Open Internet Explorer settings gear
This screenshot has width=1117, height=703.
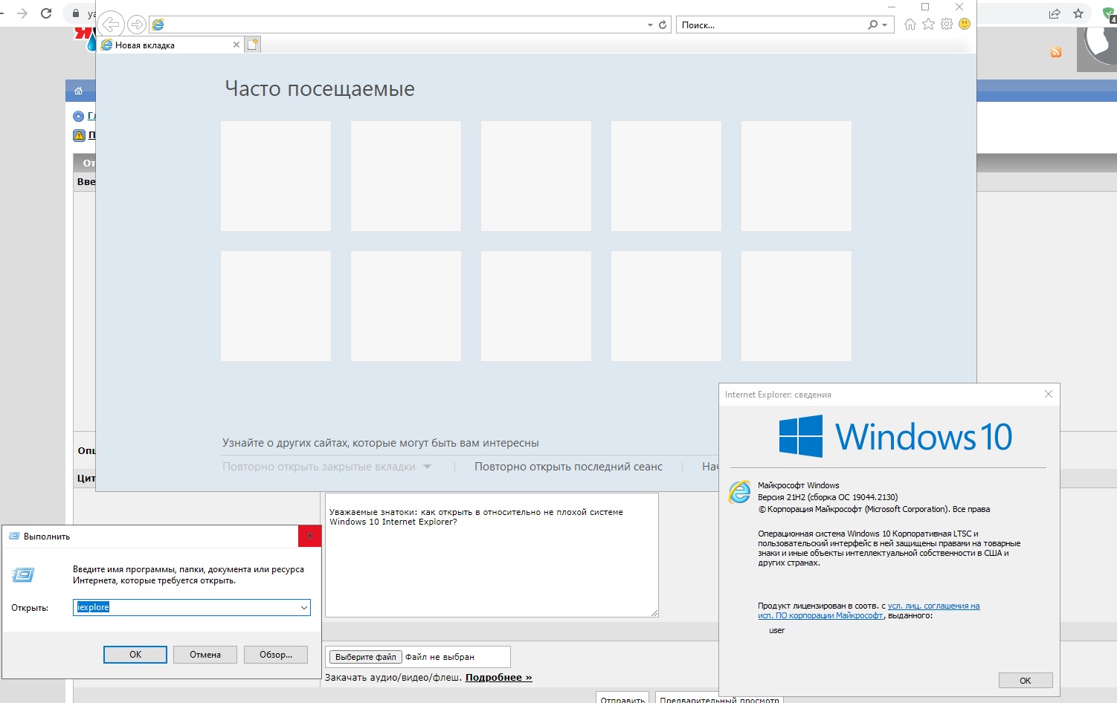(947, 24)
